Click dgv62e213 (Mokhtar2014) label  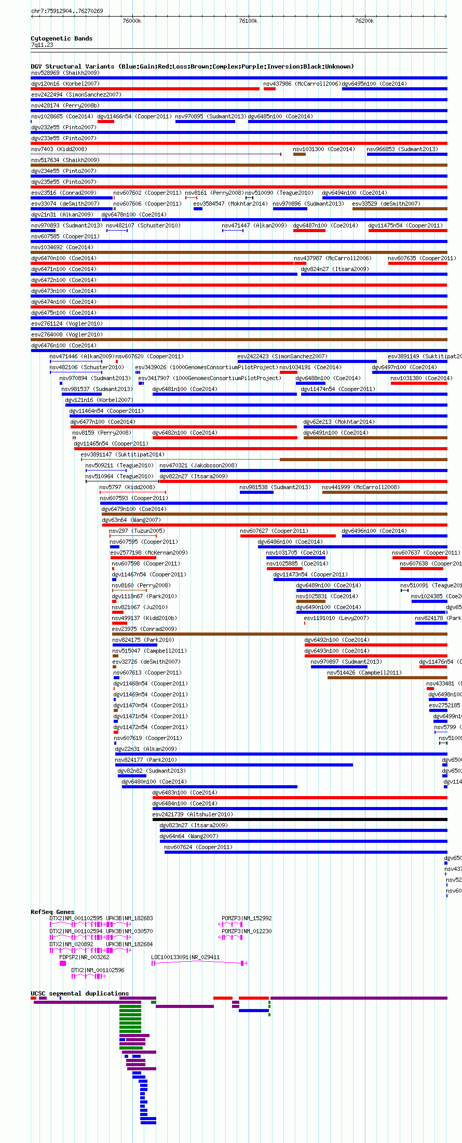click(339, 422)
